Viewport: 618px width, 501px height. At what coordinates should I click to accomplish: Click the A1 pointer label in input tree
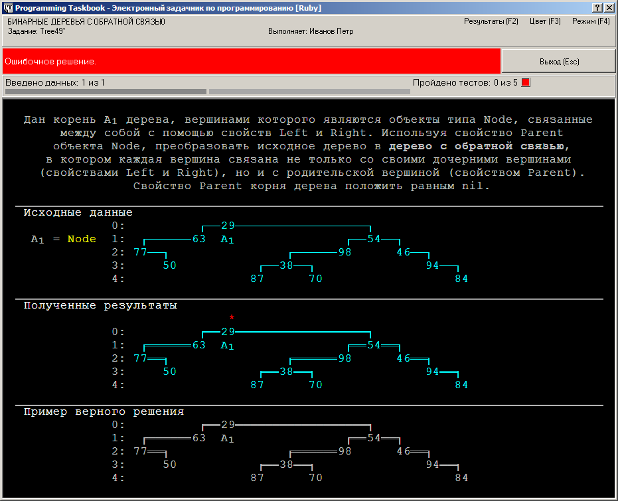(x=227, y=239)
